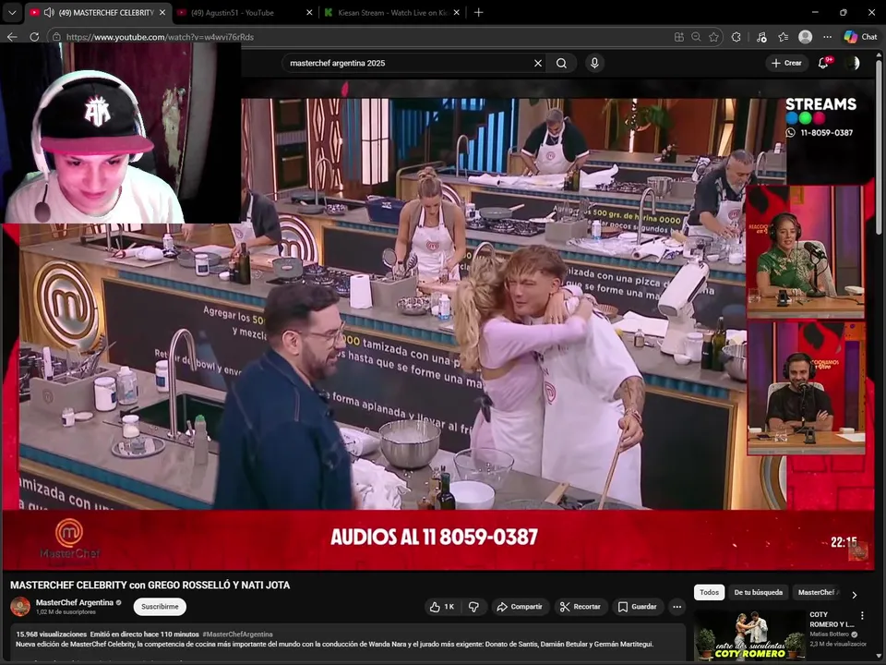The height and width of the screenshot is (665, 886).
Task: Open the favorites list icon
Action: (784, 37)
